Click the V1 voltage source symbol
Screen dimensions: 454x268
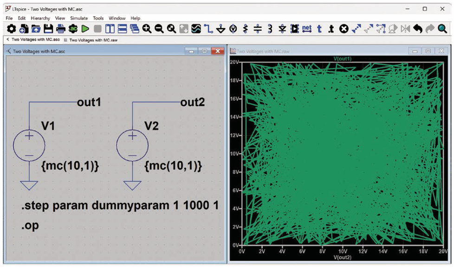pyautogui.click(x=29, y=145)
